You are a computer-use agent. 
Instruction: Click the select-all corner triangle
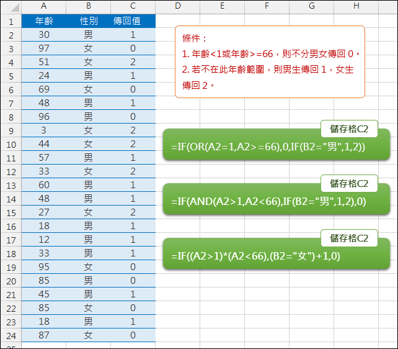[15, 7]
